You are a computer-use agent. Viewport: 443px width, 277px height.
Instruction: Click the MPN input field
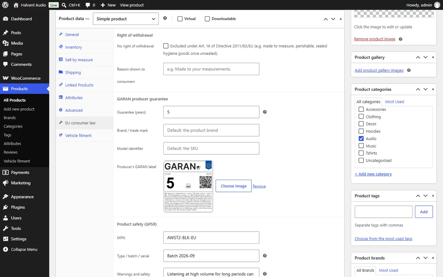(211, 238)
